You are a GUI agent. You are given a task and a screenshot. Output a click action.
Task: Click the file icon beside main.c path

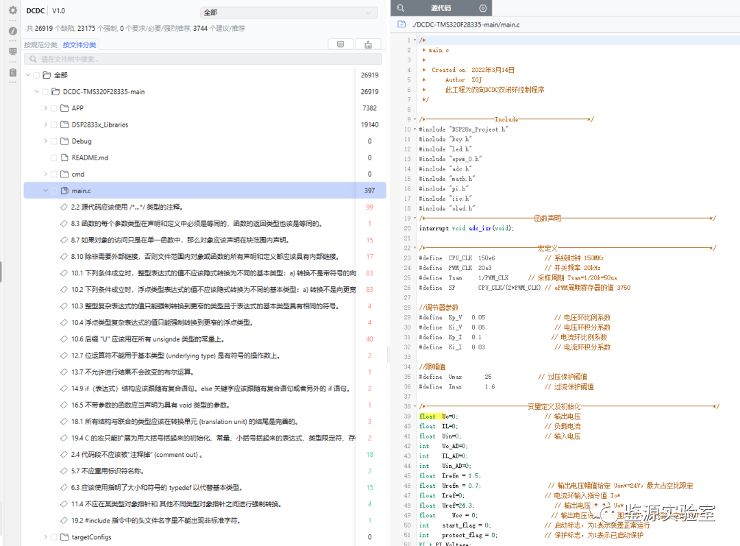tap(402, 25)
